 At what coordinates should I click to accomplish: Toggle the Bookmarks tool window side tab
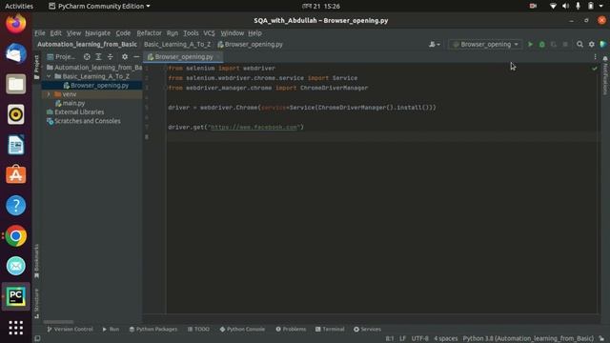(x=36, y=261)
